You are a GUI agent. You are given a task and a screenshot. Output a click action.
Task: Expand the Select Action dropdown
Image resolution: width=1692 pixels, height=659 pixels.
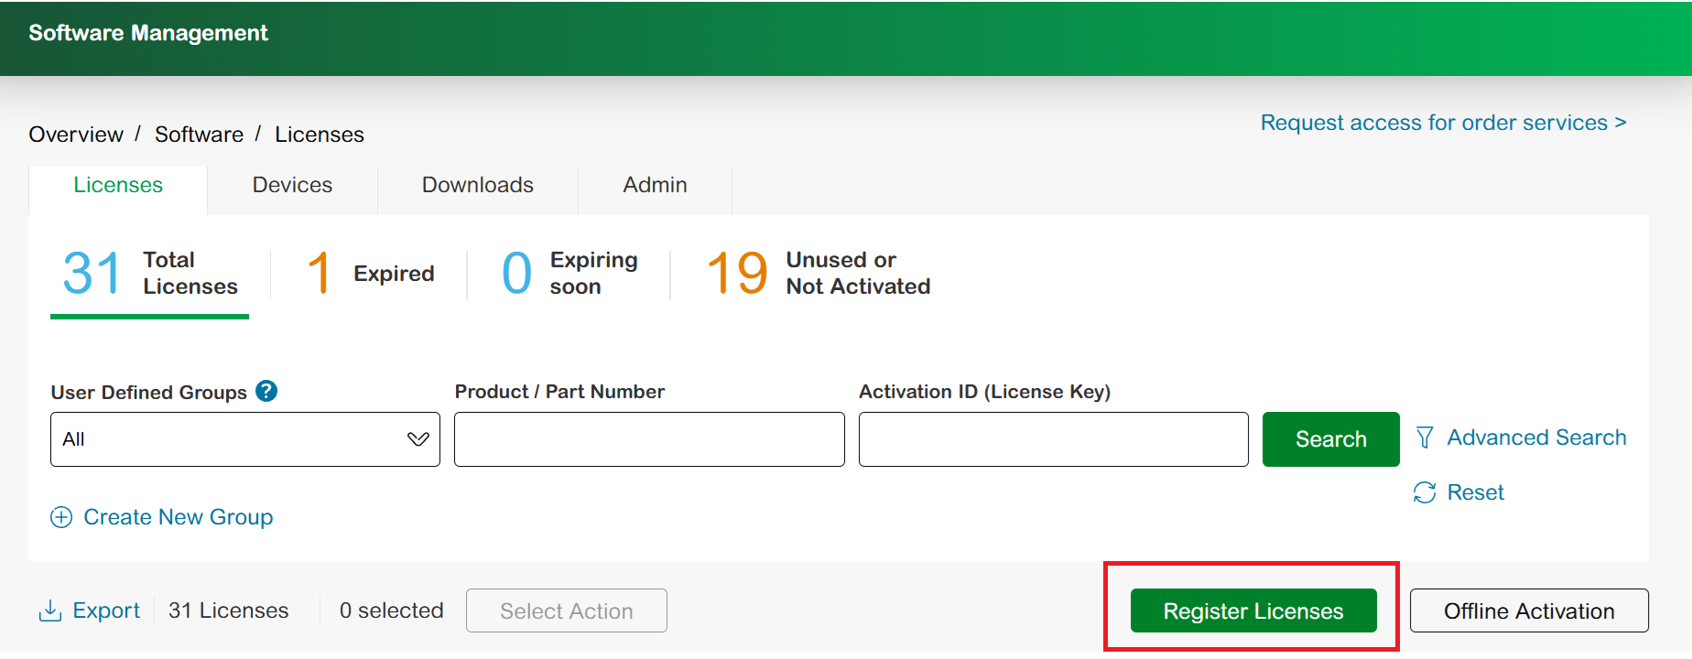tap(567, 610)
